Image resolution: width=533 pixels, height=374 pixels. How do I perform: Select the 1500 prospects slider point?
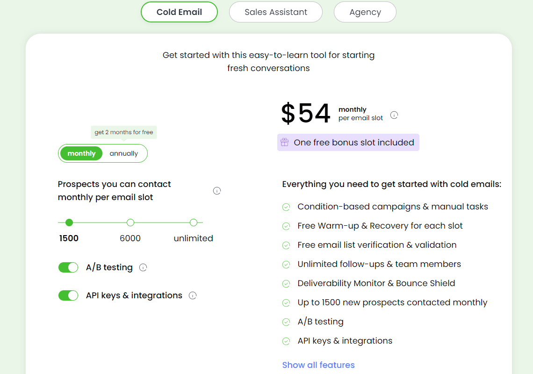click(69, 223)
